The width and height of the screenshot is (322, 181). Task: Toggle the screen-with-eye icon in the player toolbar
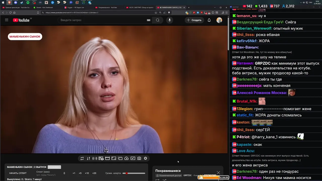click(101, 158)
